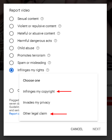Open help icon next to Child abuse
This screenshot has height=140, width=112.
38,48
